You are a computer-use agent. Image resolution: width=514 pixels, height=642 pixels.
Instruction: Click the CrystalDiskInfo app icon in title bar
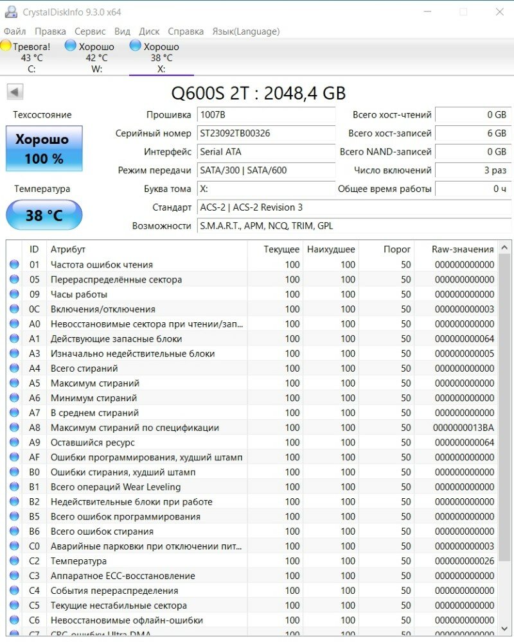(11, 12)
